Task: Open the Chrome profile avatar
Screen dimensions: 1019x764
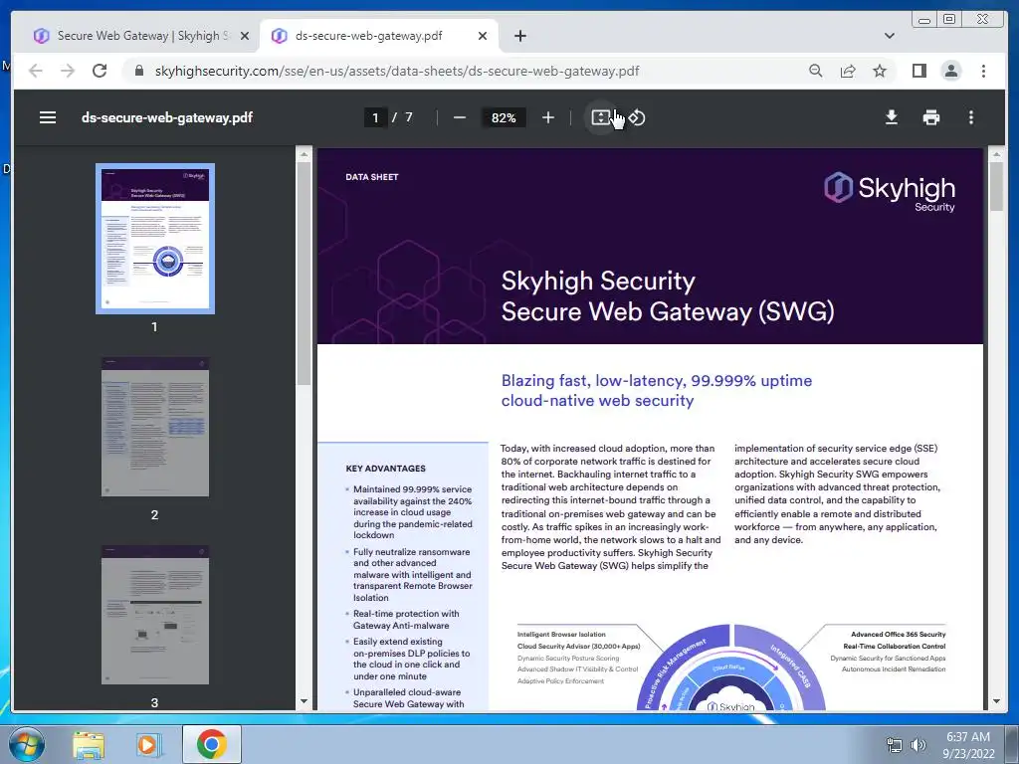Action: [951, 71]
